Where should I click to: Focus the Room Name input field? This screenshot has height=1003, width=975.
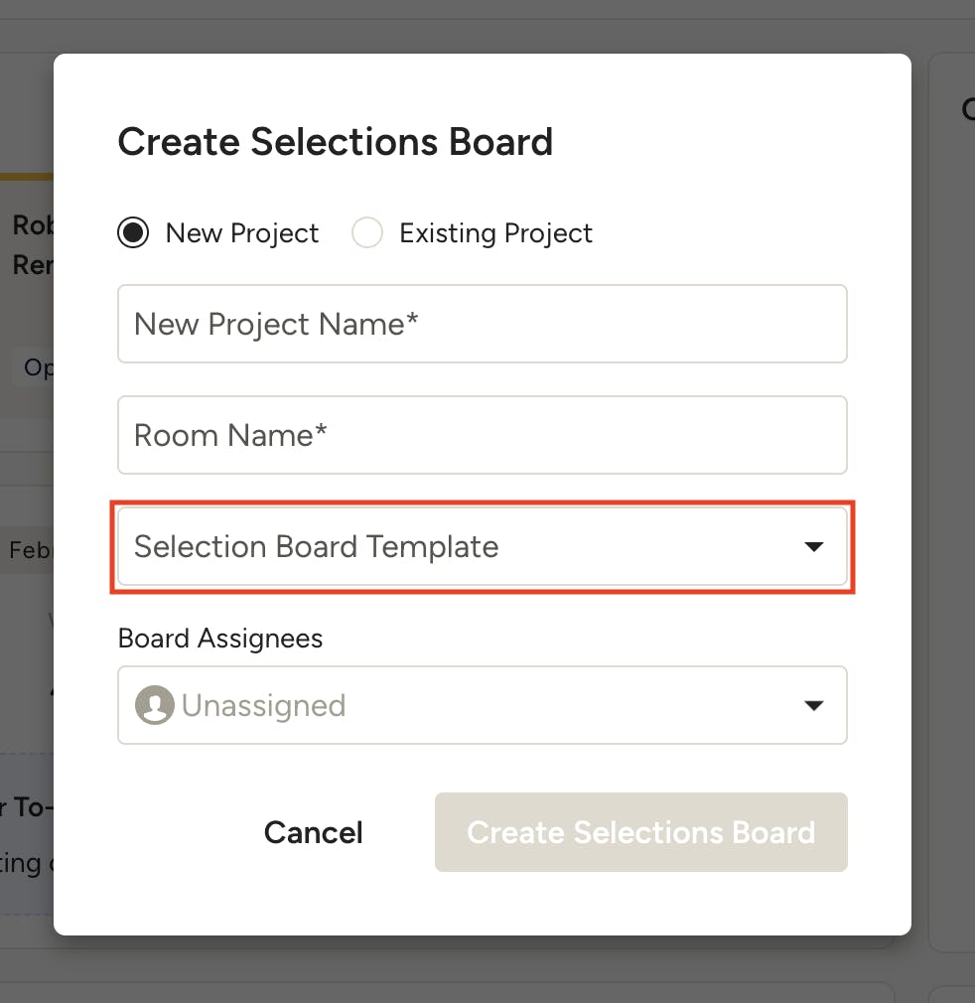(x=482, y=435)
